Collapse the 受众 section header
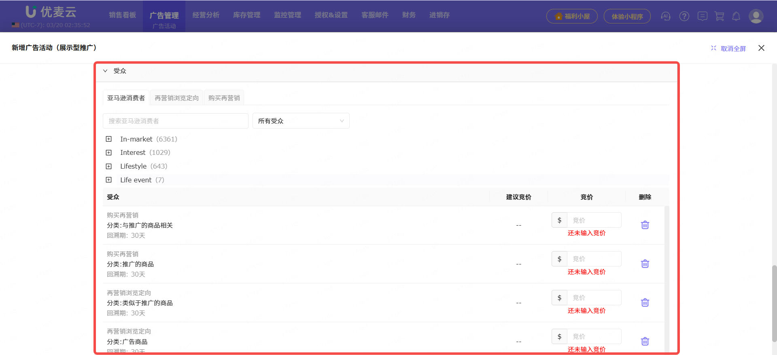Screen dimensions: 777x355 click(106, 71)
